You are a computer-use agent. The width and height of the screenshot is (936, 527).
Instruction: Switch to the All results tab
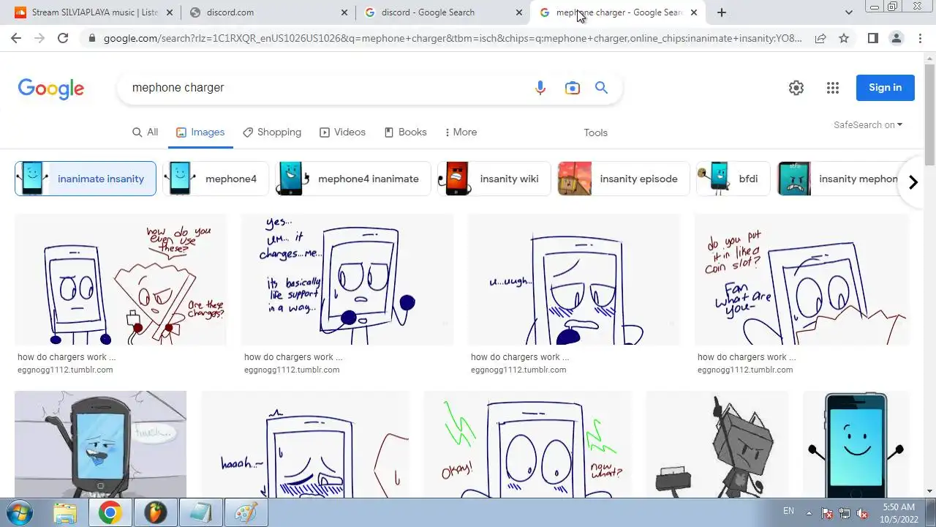145,132
